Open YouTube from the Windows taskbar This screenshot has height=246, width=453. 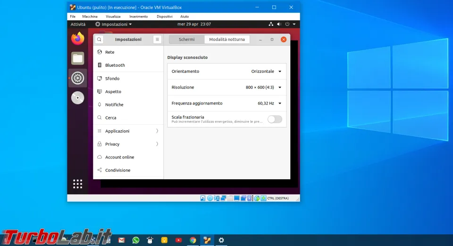point(178,240)
